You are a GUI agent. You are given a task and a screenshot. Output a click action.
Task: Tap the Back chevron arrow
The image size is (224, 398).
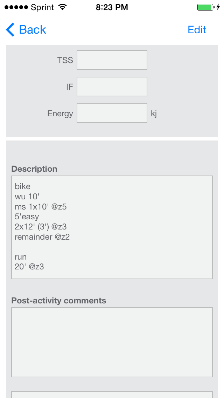[x=10, y=30]
